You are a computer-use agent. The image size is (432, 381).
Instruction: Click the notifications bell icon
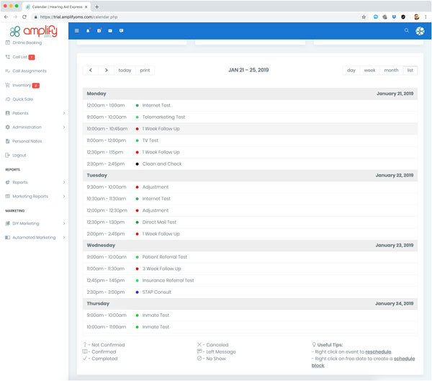click(88, 31)
